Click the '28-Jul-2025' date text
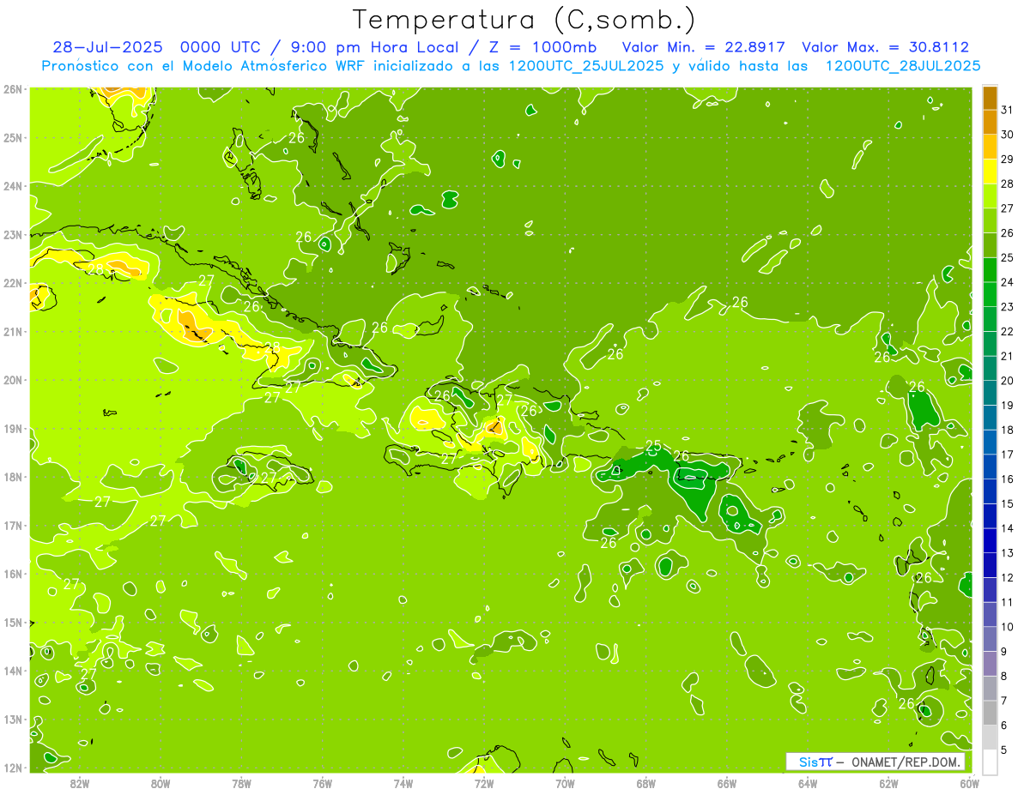 107,47
